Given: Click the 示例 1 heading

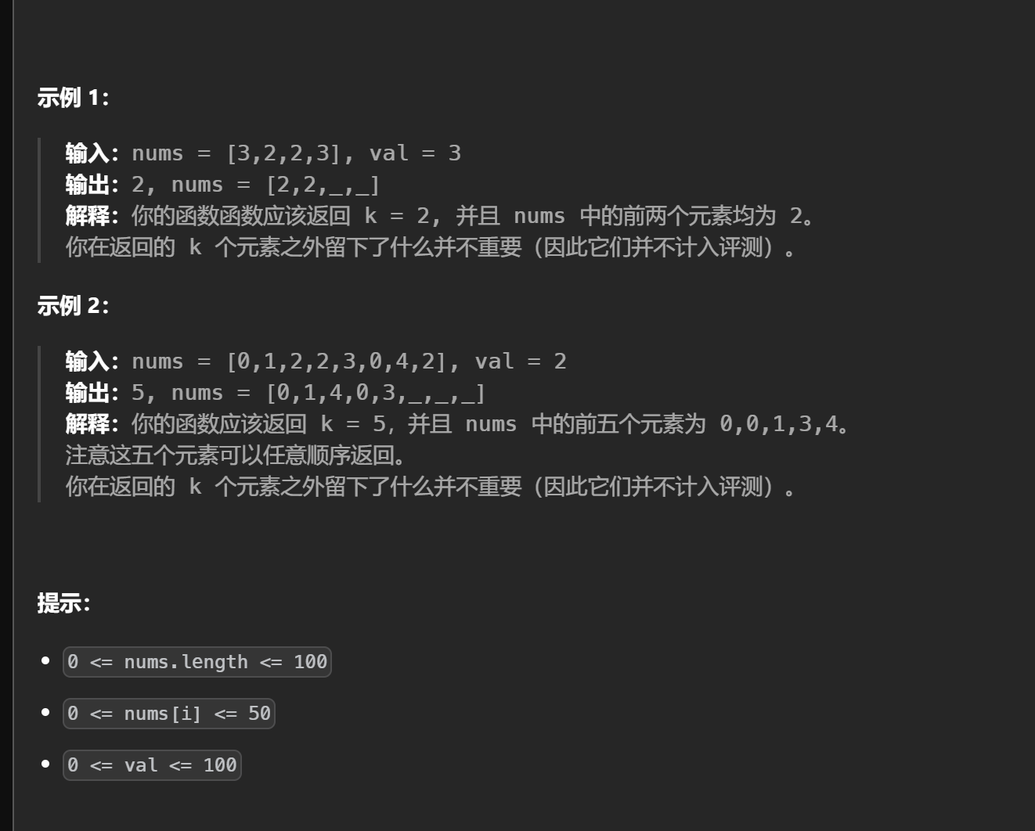Looking at the screenshot, I should 73,98.
